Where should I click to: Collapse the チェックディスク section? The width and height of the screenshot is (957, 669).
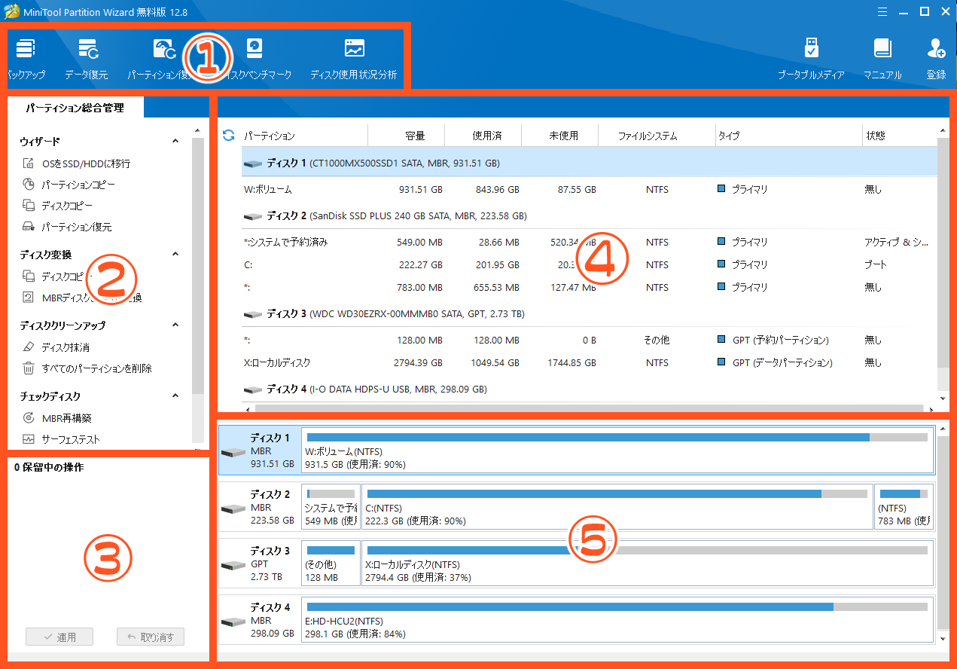[175, 396]
